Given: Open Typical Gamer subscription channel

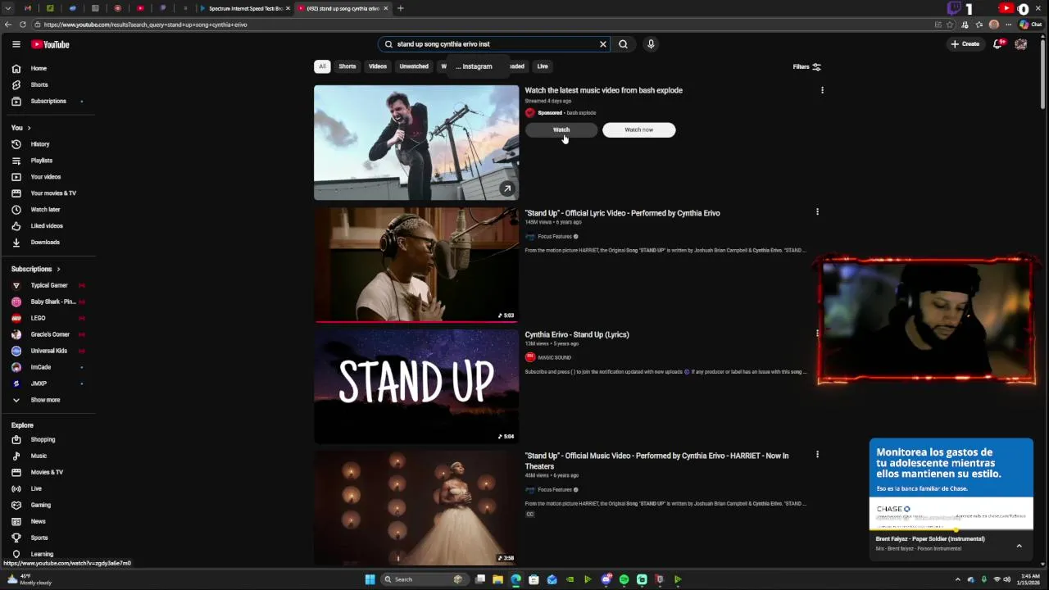Looking at the screenshot, I should tap(49, 285).
